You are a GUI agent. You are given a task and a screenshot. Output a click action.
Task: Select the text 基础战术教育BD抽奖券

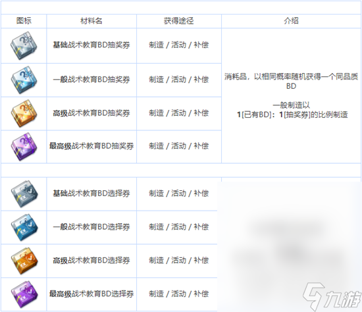click(91, 45)
